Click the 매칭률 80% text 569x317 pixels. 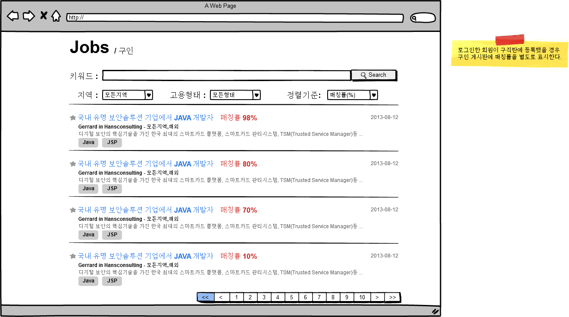[x=239, y=164]
